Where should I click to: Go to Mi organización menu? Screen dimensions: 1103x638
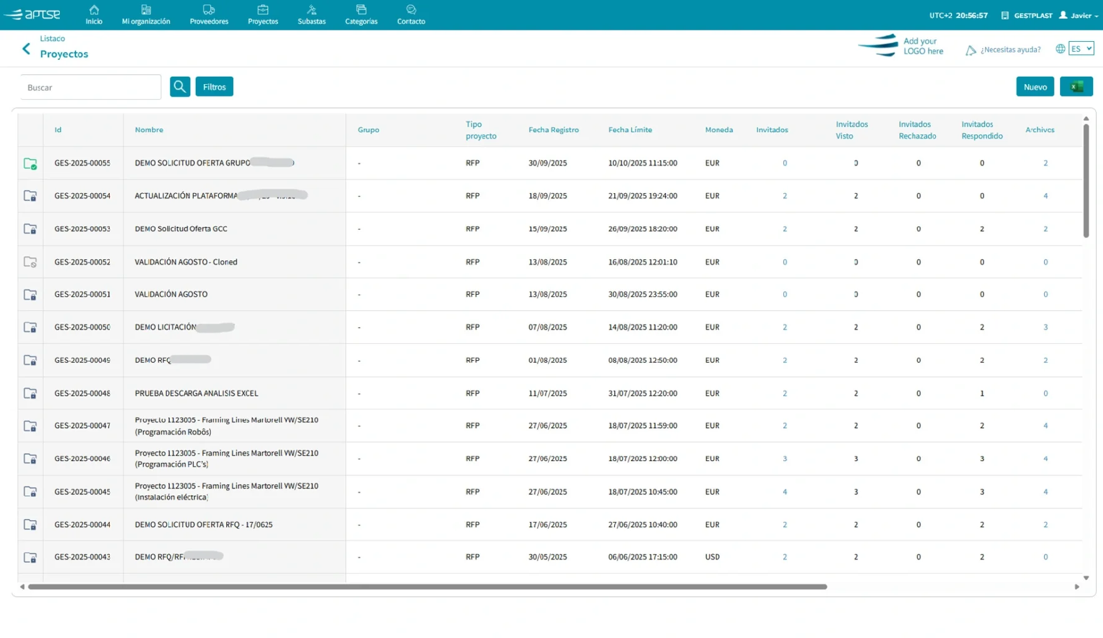(146, 14)
